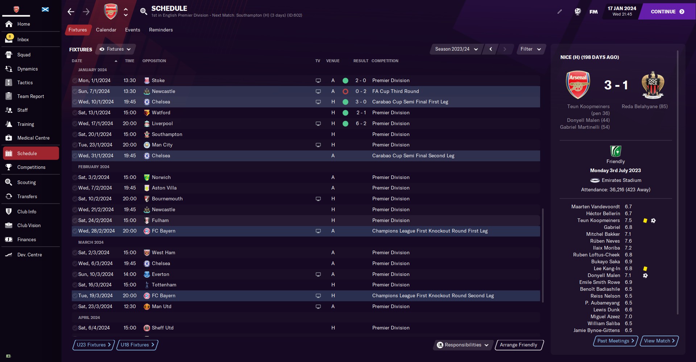Toggle the checkmark for Southampton fixture row
Screen dimensions: 696x362
pyautogui.click(x=75, y=134)
